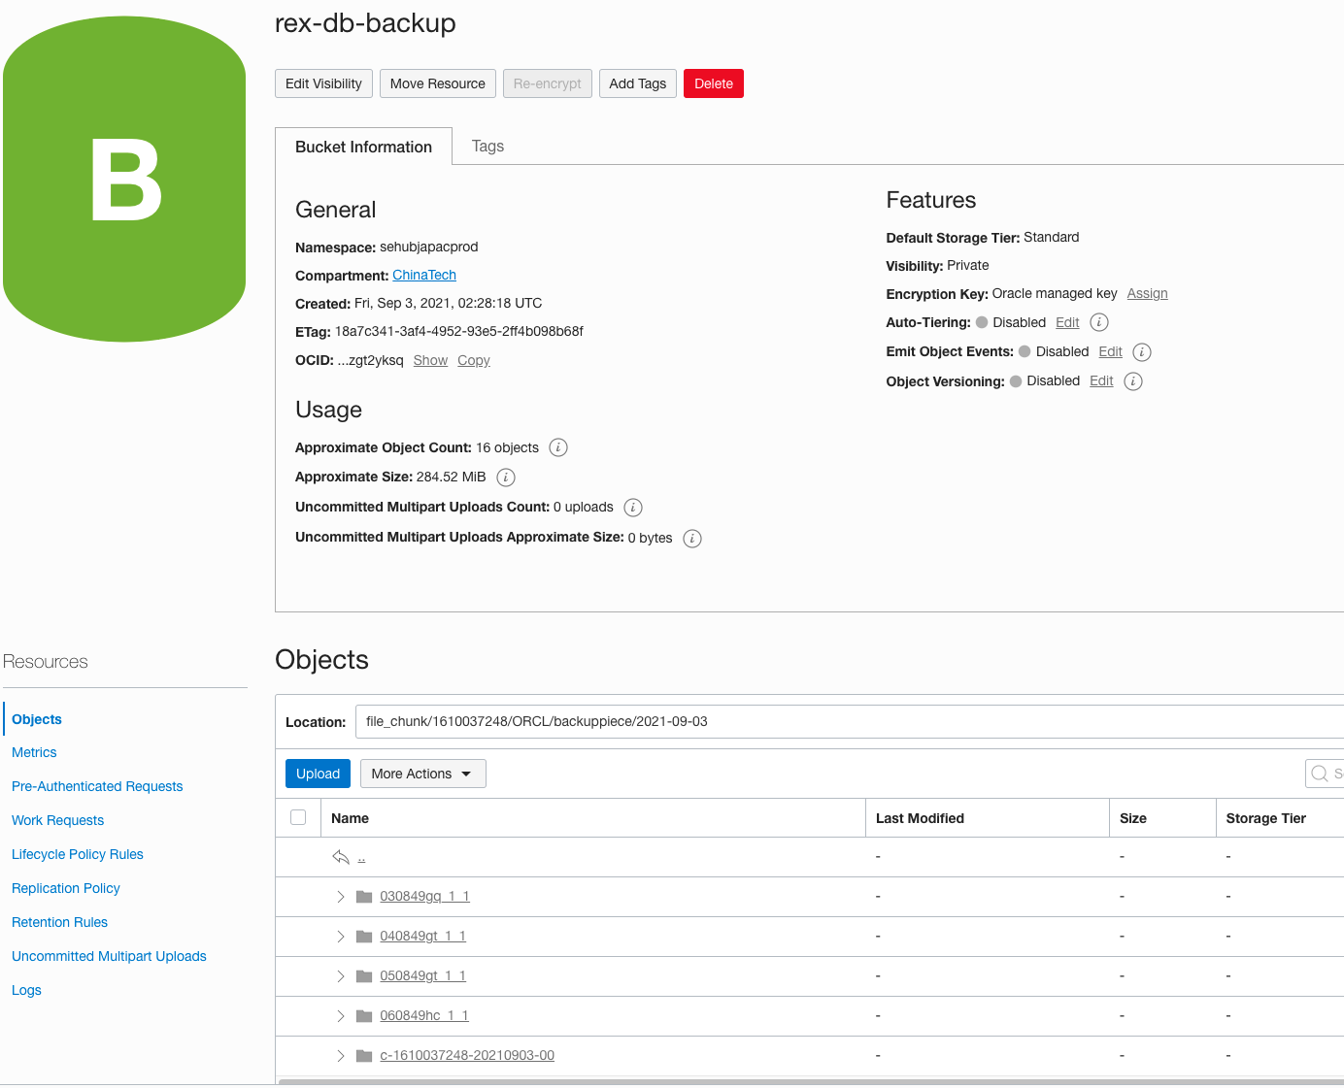
Task: Open the ChinaTech compartment link
Action: coord(424,275)
